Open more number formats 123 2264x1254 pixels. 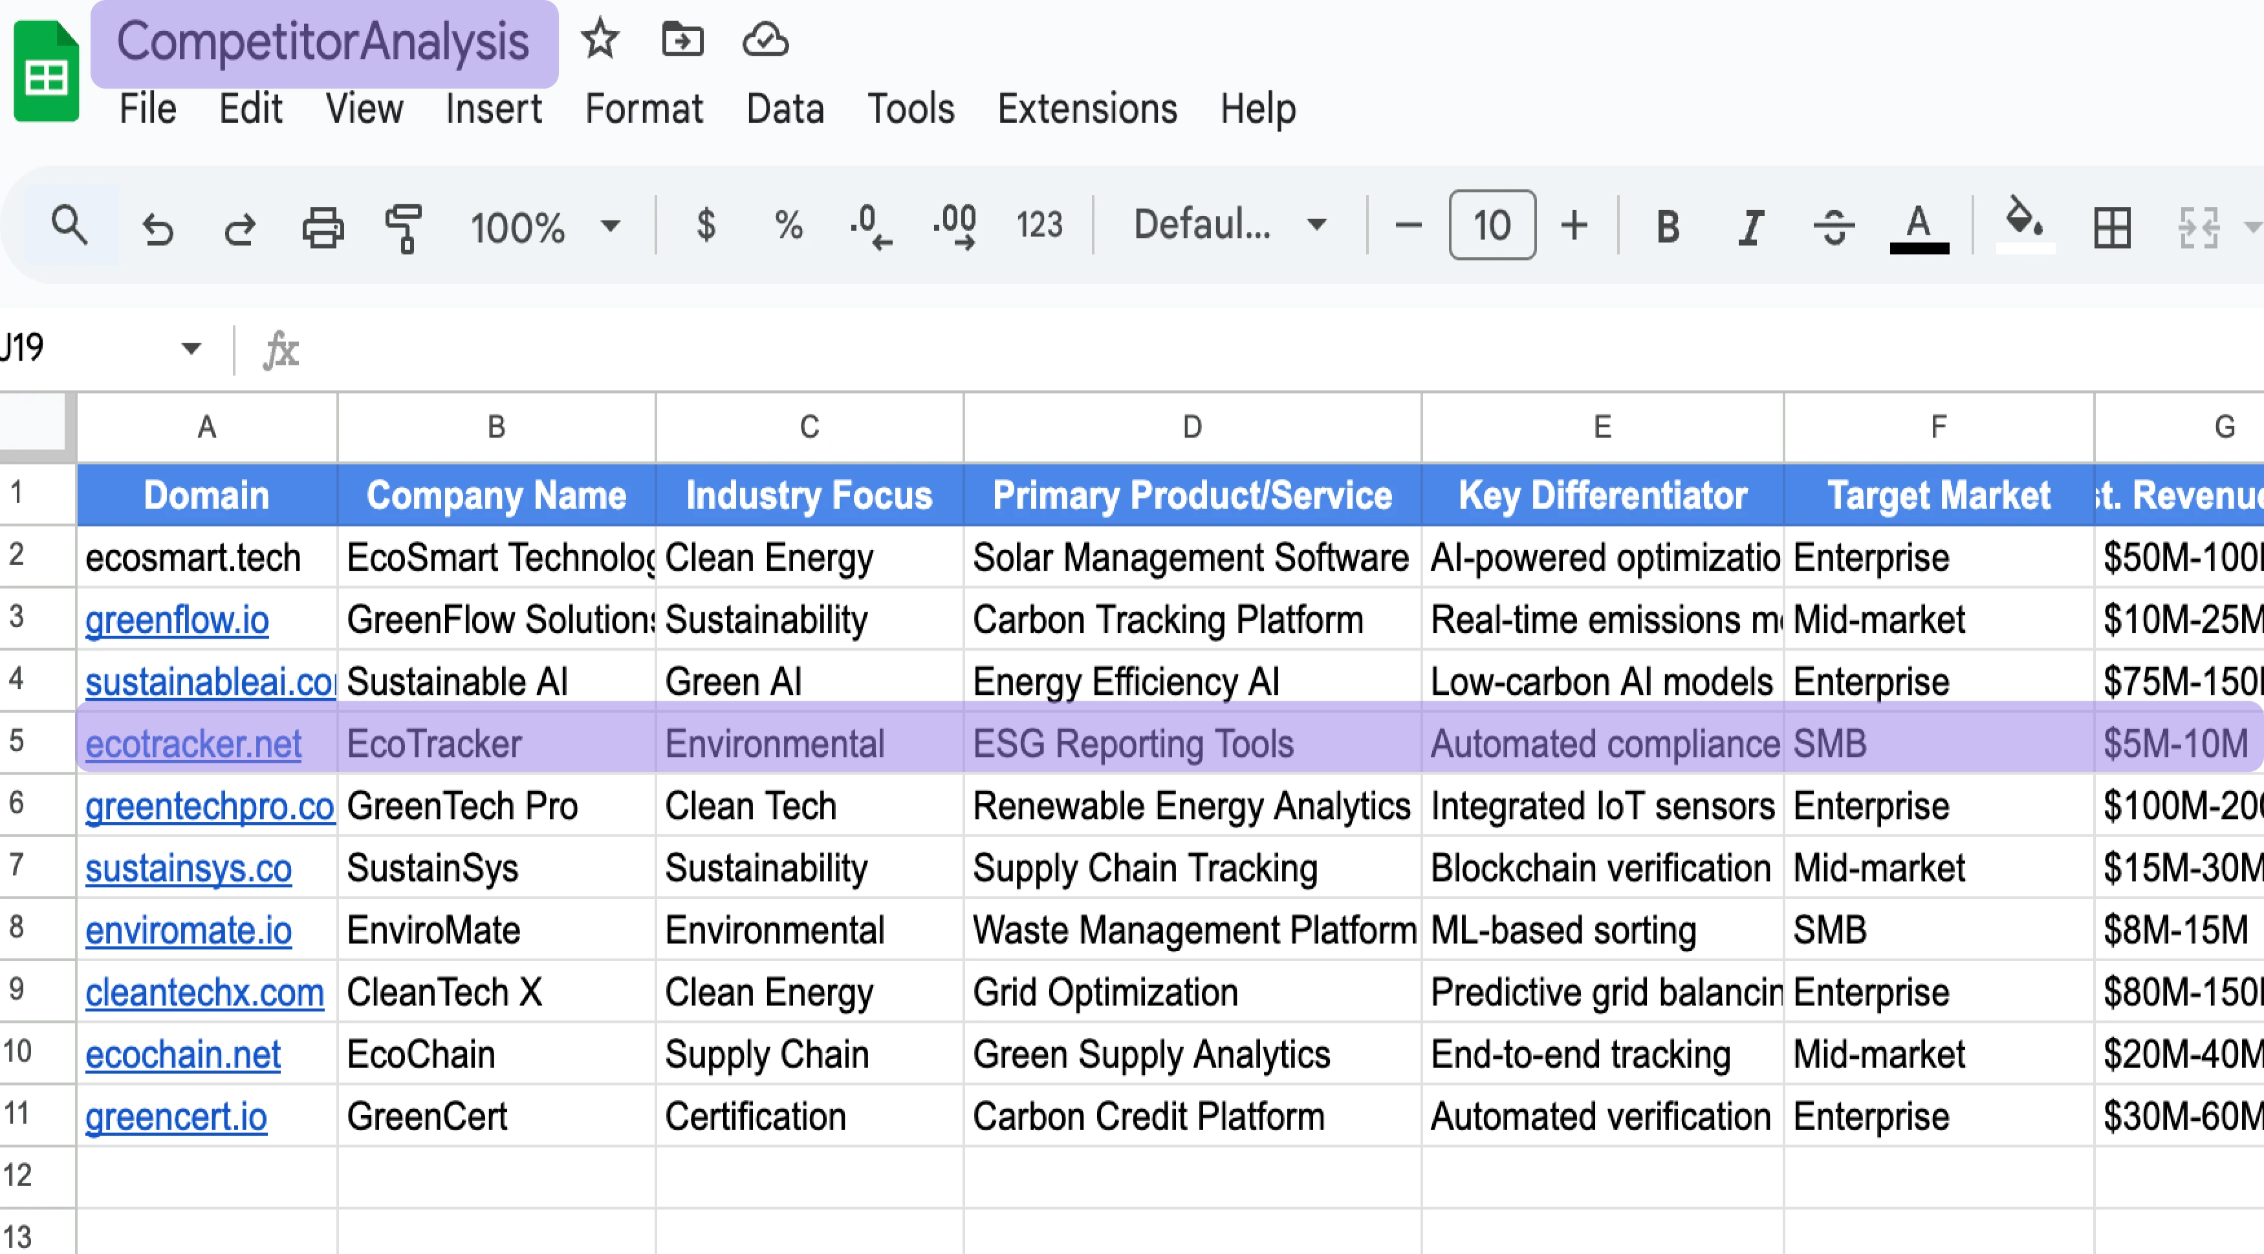tap(1039, 225)
